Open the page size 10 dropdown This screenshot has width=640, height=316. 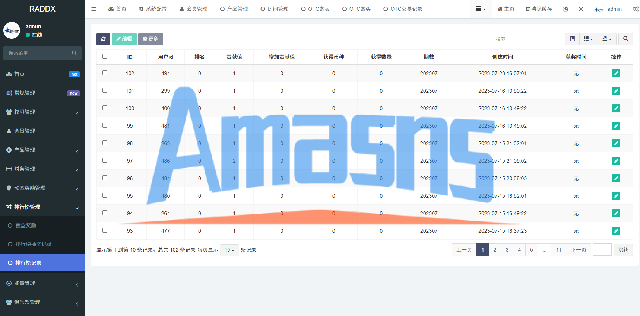coord(229,250)
